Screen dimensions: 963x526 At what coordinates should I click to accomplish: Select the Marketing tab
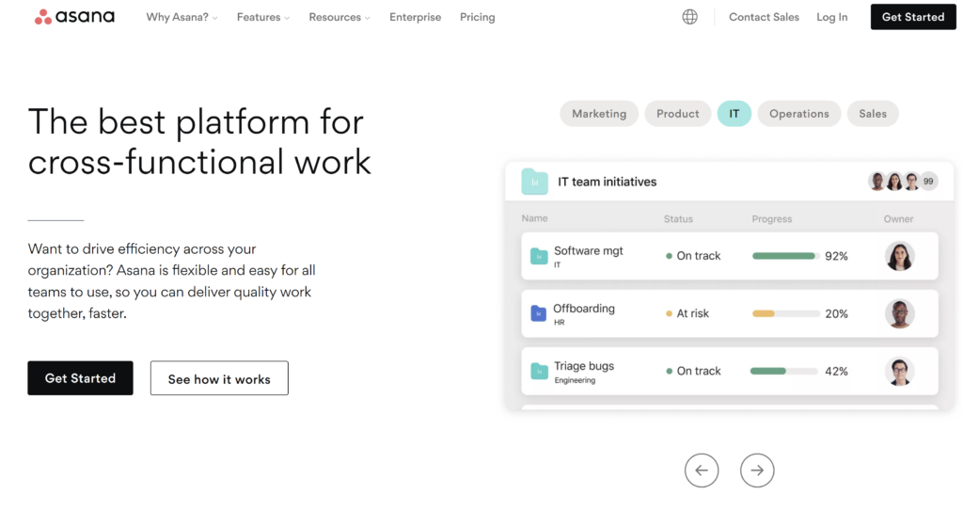(x=599, y=114)
